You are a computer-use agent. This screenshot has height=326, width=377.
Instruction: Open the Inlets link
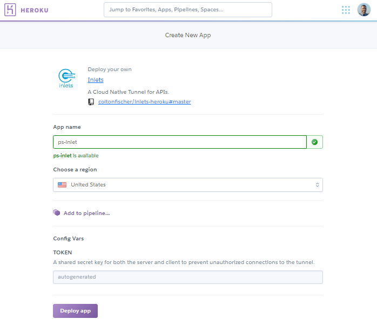point(96,80)
